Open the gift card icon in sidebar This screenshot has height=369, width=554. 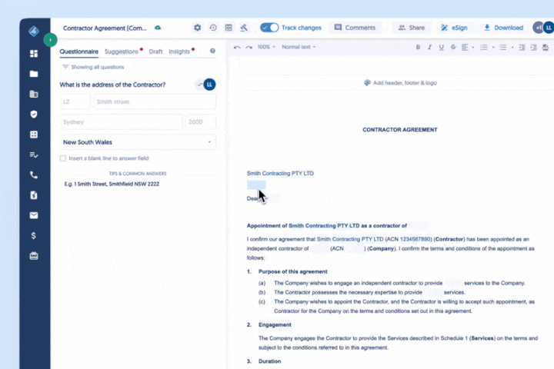[x=34, y=256]
